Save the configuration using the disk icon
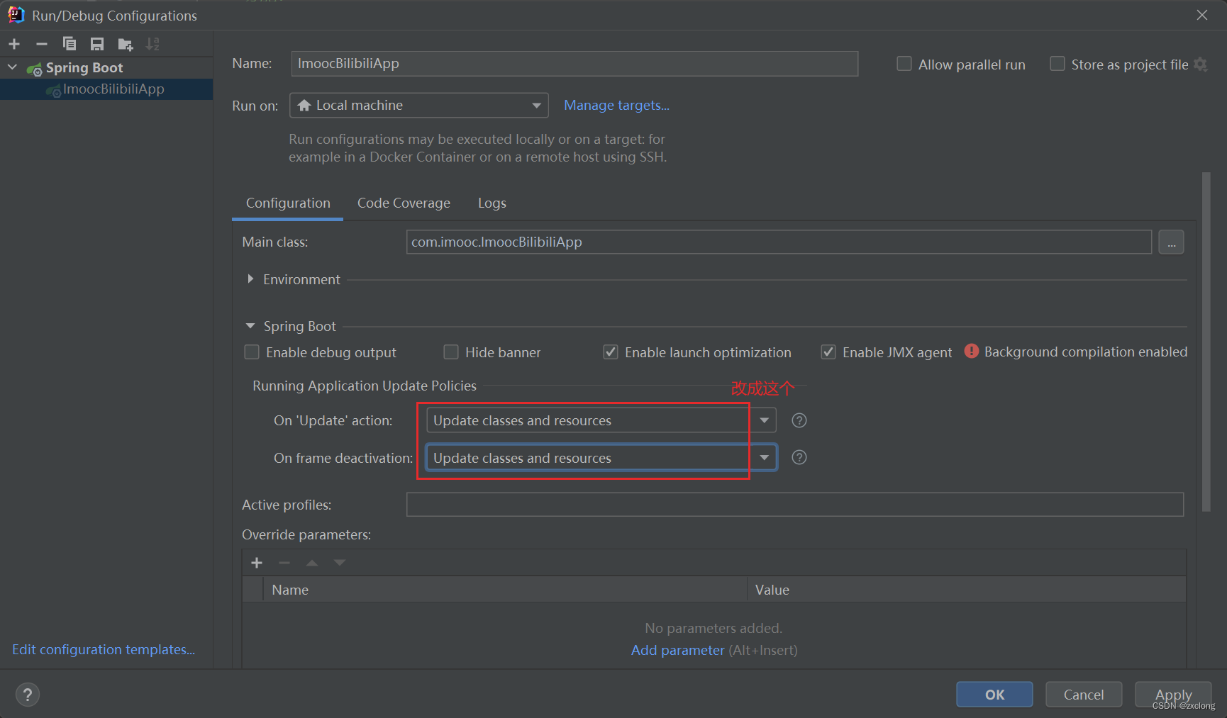The height and width of the screenshot is (718, 1227). 97,44
